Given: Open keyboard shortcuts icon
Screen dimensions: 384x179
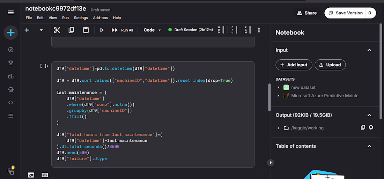Looking at the screenshot, I should tap(45, 175).
